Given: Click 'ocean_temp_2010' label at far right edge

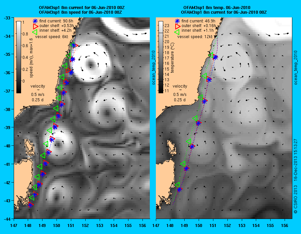Looking at the screenshot, I should point(296,68).
